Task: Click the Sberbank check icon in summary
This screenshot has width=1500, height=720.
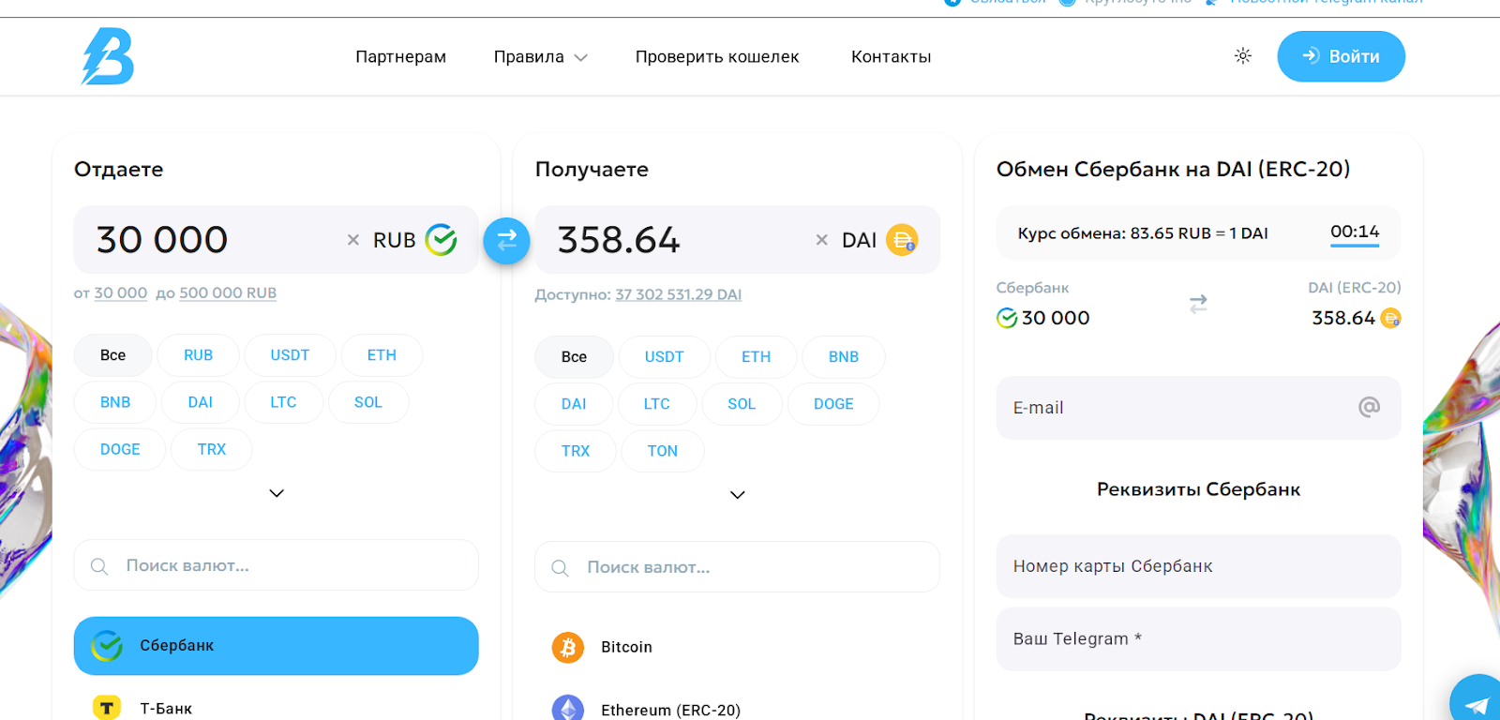Action: point(1007,318)
